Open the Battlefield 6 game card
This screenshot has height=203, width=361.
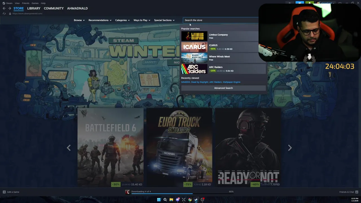click(111, 147)
